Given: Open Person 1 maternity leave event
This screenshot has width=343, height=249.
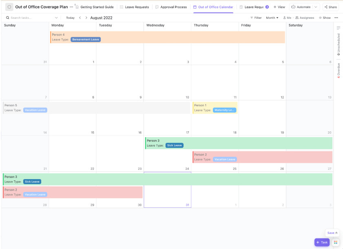Looking at the screenshot, I should point(215,107).
